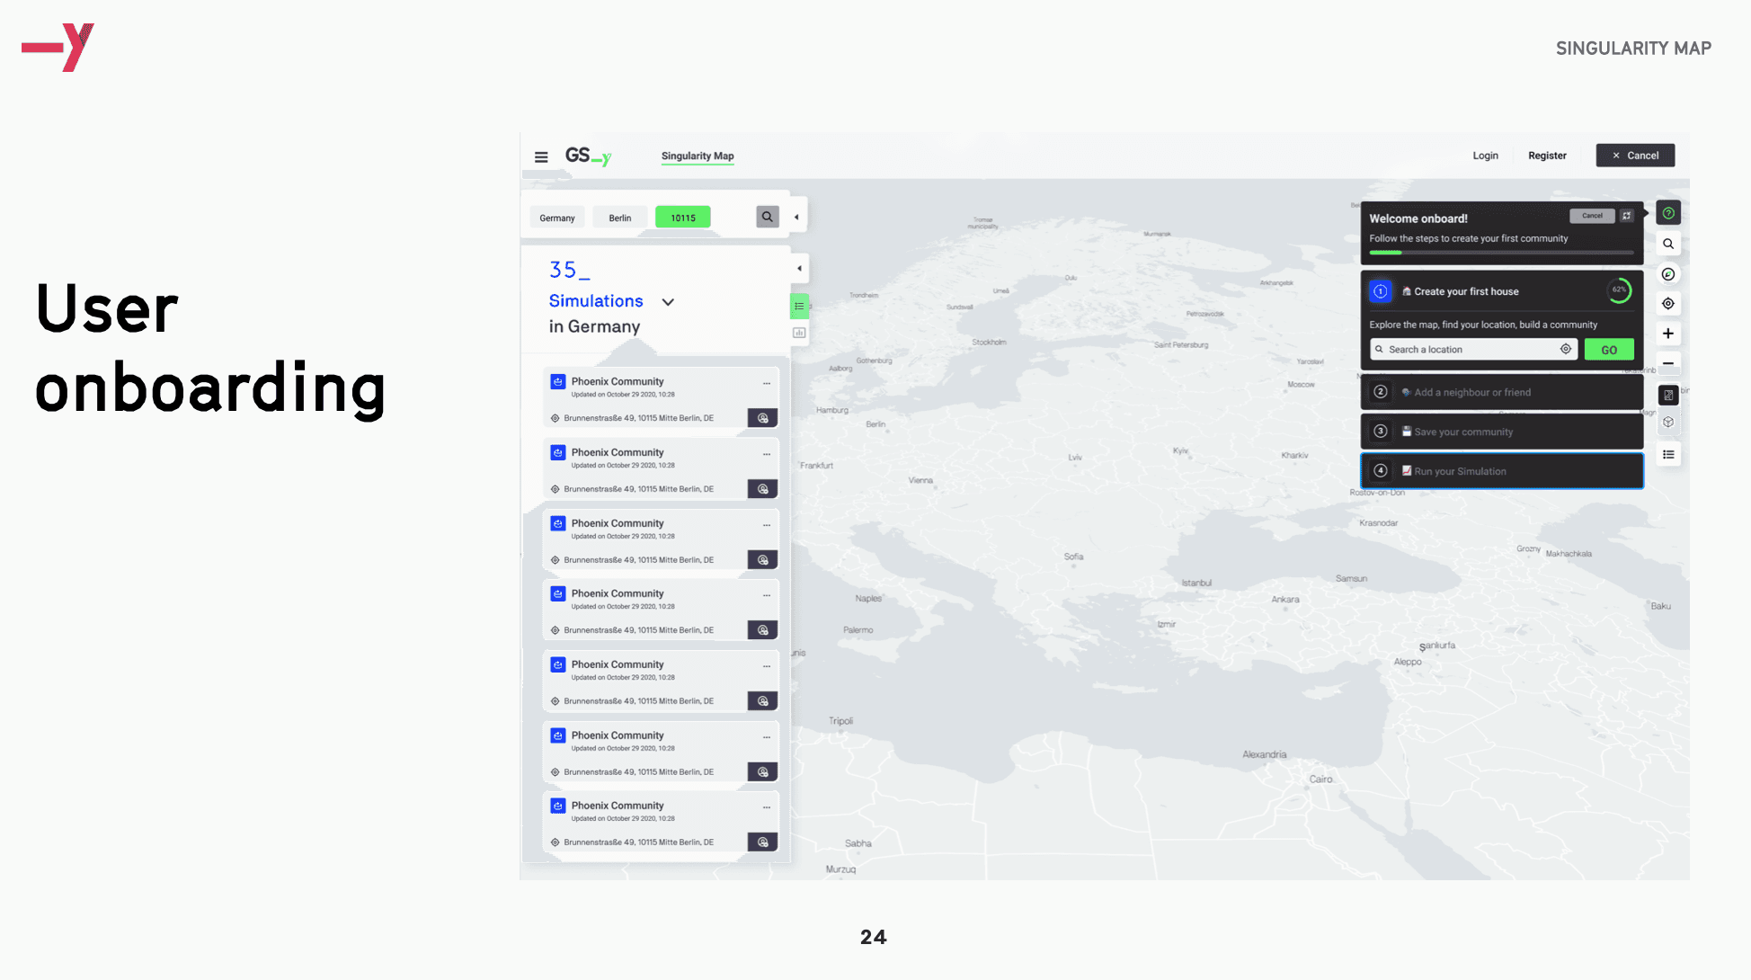1751x980 pixels.
Task: Click the Alexandria label on the map
Action: click(x=1265, y=754)
